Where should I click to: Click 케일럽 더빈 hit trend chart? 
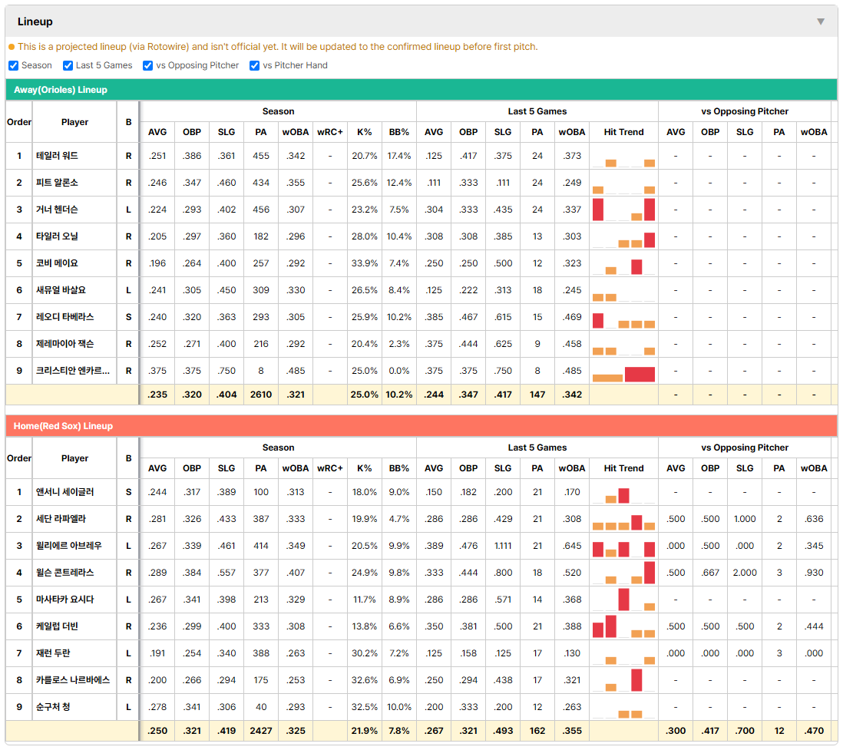[x=623, y=626]
